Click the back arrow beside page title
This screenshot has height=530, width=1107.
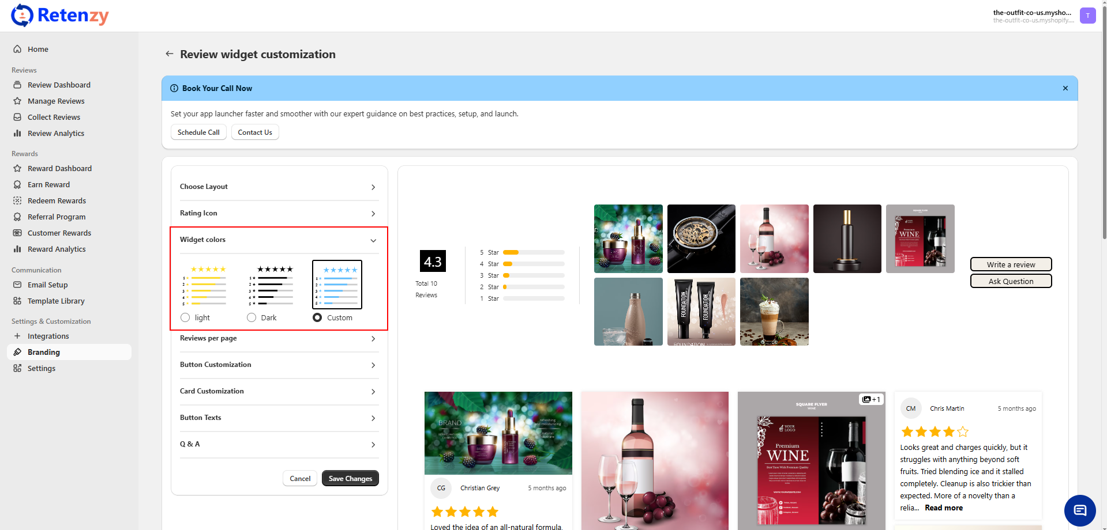[x=169, y=54]
